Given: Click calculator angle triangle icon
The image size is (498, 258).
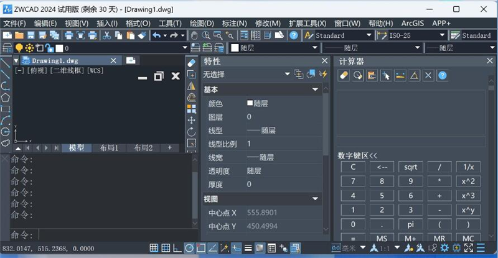Looking at the screenshot, I should coord(414,75).
